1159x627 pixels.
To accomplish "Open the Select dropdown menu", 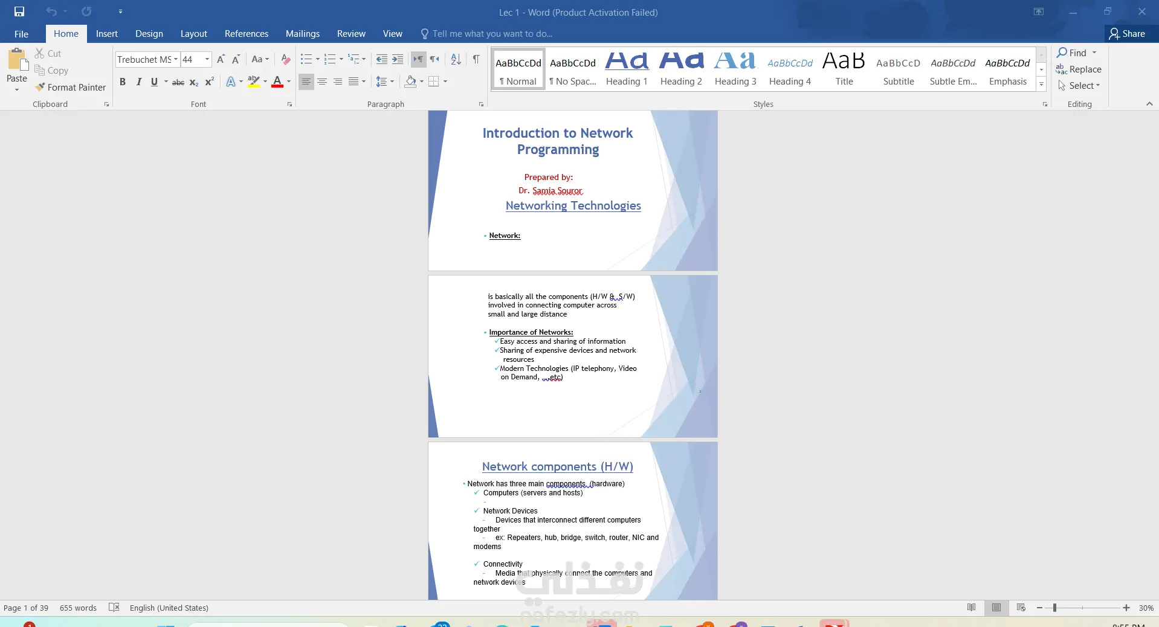I will [x=1079, y=85].
